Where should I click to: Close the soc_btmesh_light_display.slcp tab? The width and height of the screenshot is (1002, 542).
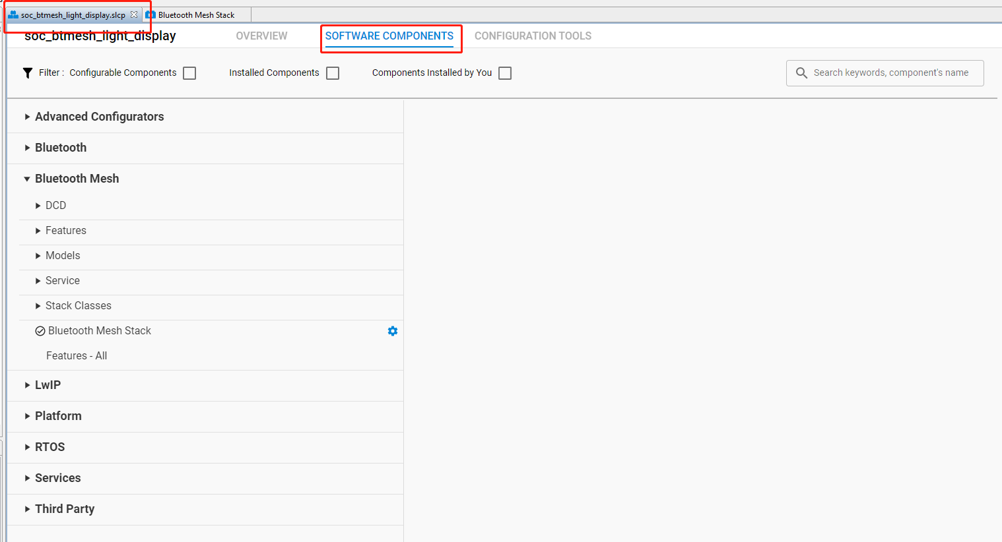134,13
